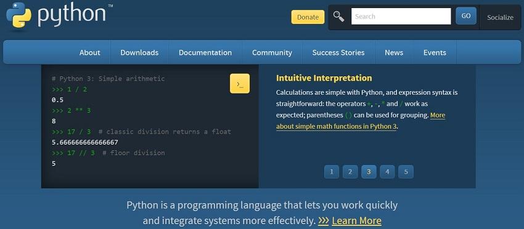This screenshot has height=229, width=524.
Task: Click the output 5.666666666666667
Action: 85,142
